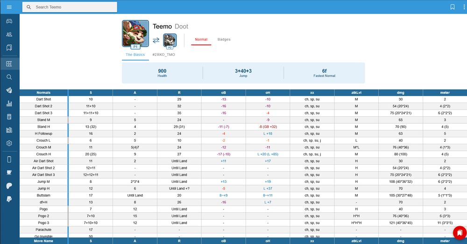Click the Teemo P1 portrait
This screenshot has width=467, height=244.
pyautogui.click(x=135, y=34)
